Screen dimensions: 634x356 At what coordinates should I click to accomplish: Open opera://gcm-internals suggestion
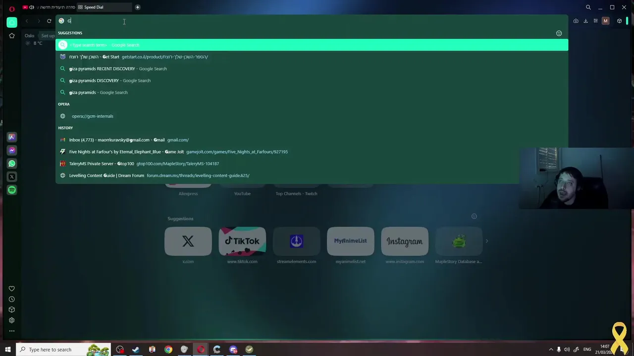pyautogui.click(x=312, y=116)
